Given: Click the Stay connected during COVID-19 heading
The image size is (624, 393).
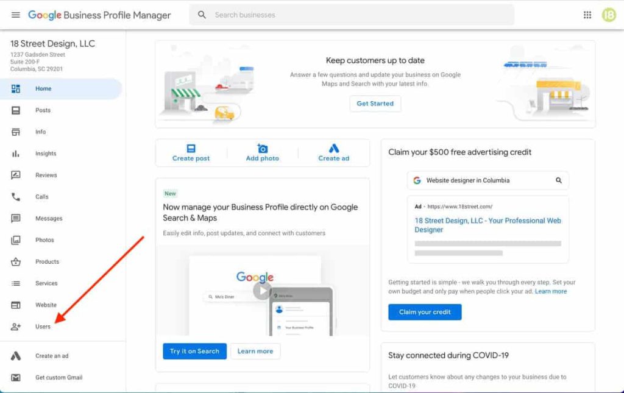Looking at the screenshot, I should 448,356.
